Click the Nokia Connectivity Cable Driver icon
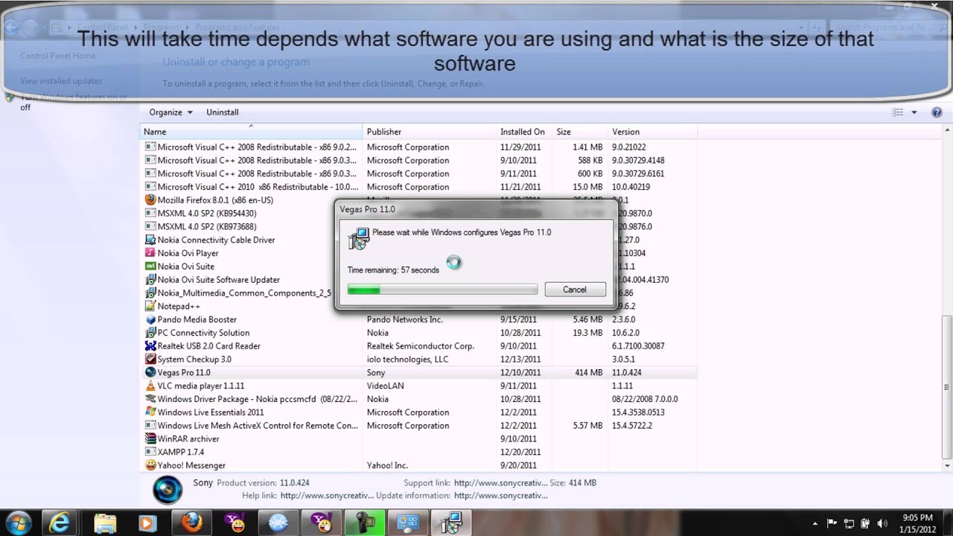This screenshot has width=953, height=536. 150,240
